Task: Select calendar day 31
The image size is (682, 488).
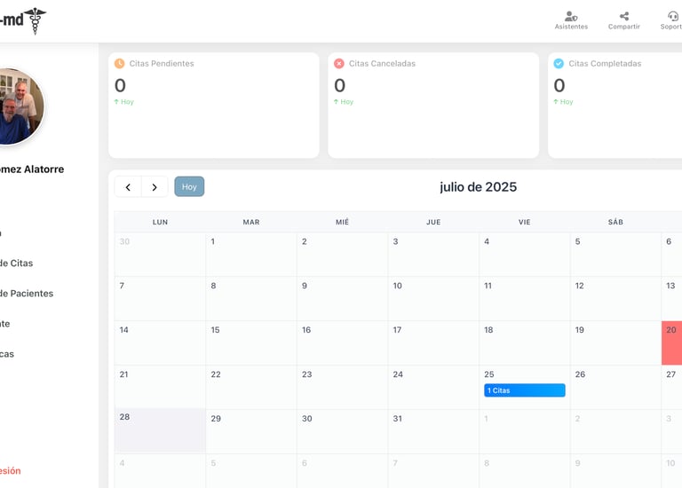Action: pyautogui.click(x=433, y=431)
